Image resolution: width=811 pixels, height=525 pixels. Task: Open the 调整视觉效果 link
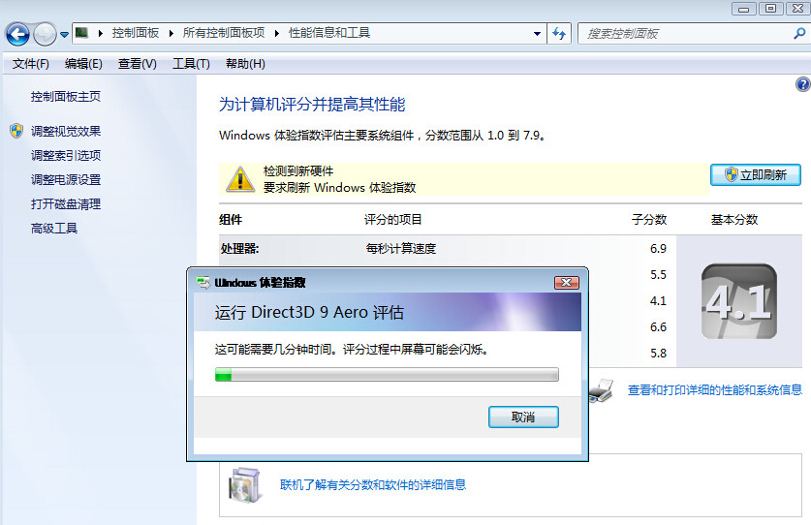[x=65, y=131]
